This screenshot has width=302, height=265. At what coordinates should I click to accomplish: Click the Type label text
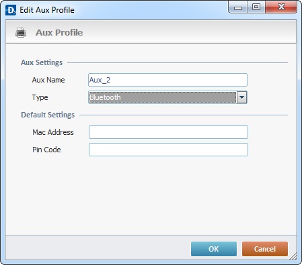pyautogui.click(x=40, y=97)
